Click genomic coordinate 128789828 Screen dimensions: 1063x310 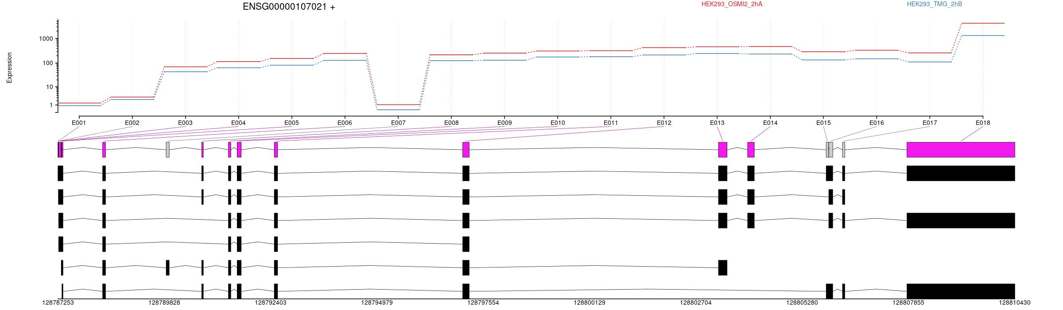[164, 303]
